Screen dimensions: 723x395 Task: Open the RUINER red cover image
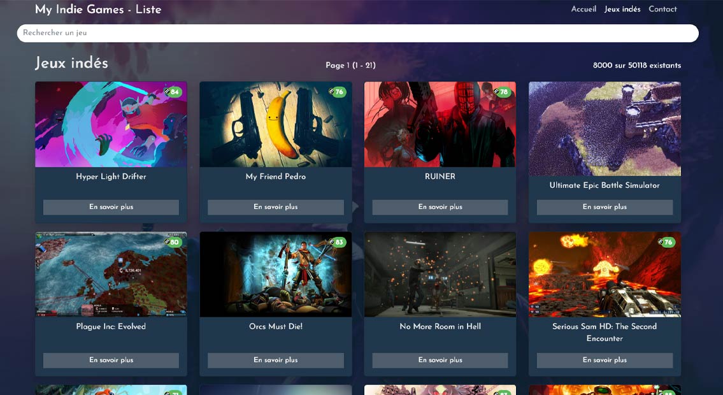pos(440,124)
